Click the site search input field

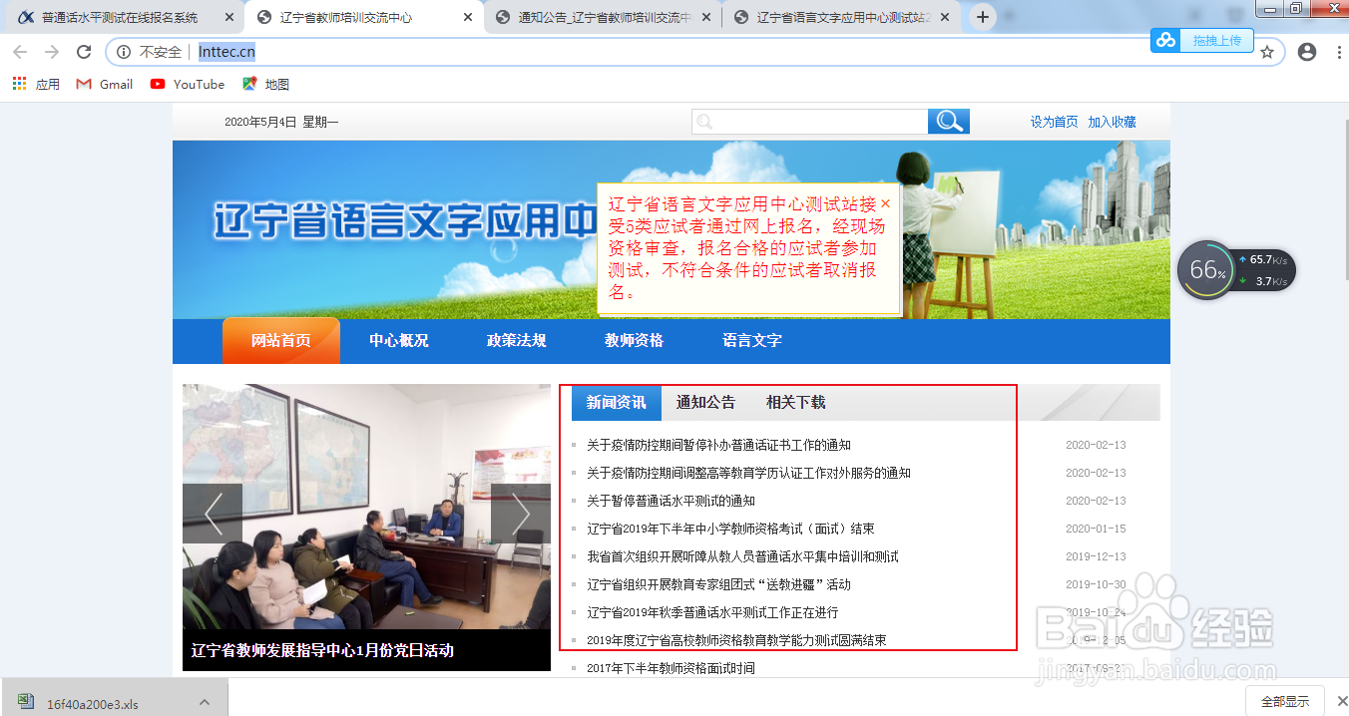point(810,122)
